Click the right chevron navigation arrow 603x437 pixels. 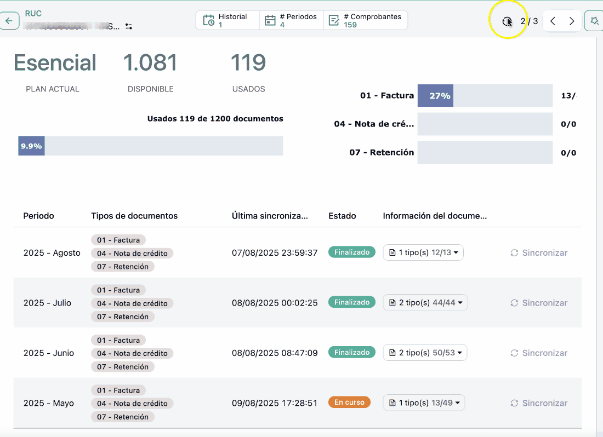(x=571, y=21)
